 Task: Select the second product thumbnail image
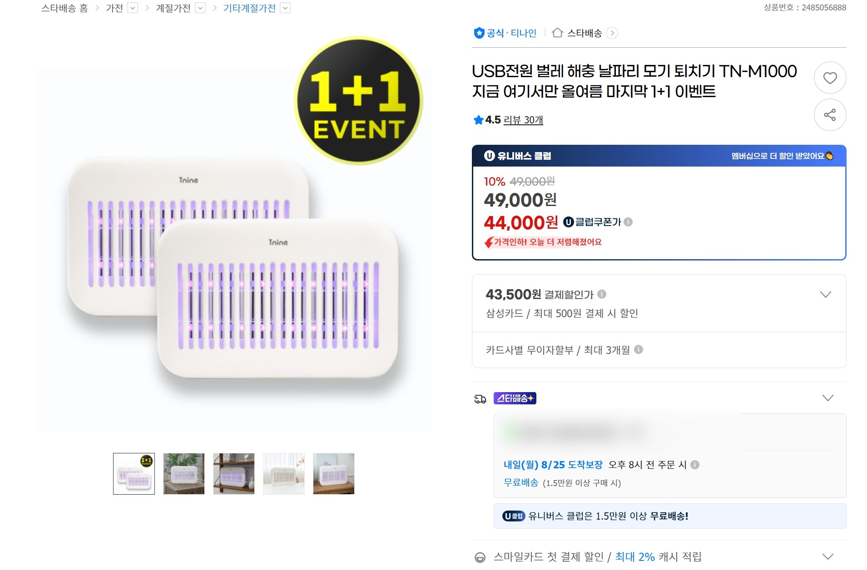[184, 474]
